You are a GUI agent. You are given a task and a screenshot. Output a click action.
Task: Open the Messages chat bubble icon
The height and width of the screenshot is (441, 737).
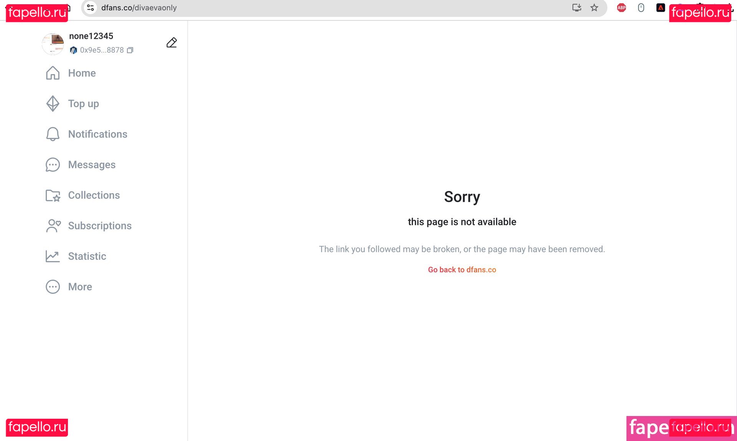coord(53,165)
